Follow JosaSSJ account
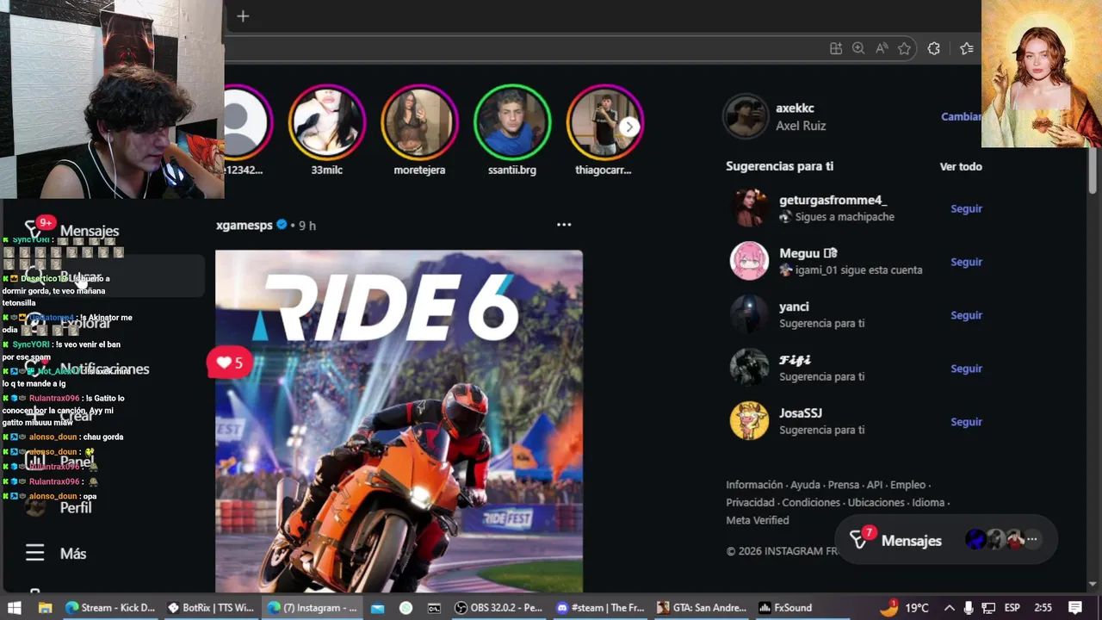The height and width of the screenshot is (620, 1102). pos(966,422)
